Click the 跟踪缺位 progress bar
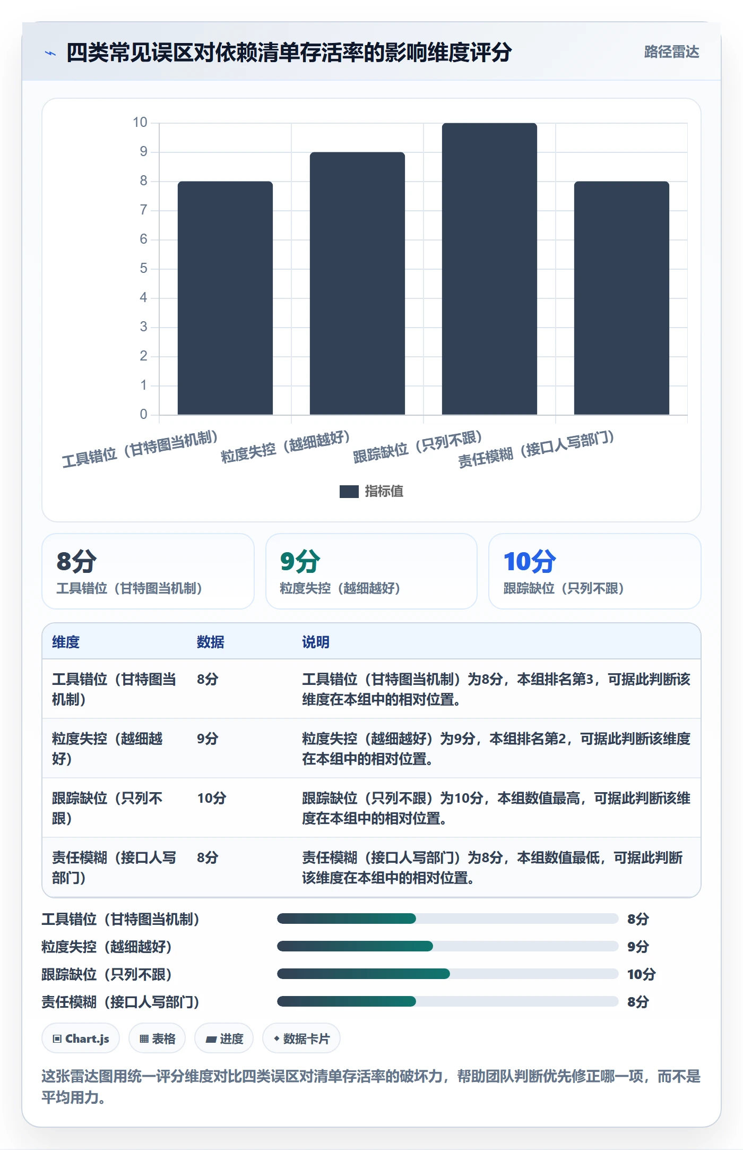Viewport: 743px width, 1150px height. point(448,974)
